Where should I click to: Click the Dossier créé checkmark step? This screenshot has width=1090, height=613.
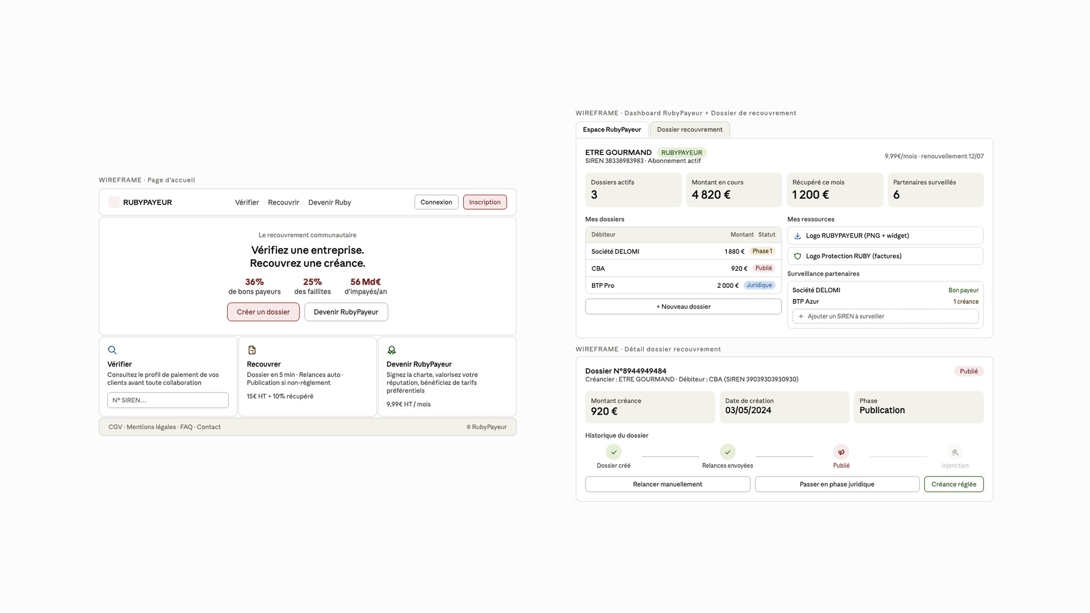click(613, 452)
